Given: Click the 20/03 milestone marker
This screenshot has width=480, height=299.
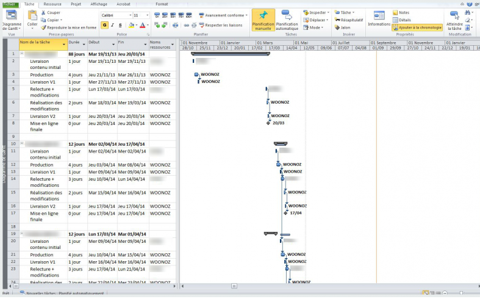Looking at the screenshot, I should [268, 123].
